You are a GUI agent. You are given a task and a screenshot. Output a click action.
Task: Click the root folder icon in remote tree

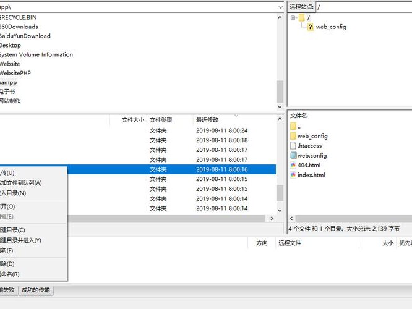[302, 17]
